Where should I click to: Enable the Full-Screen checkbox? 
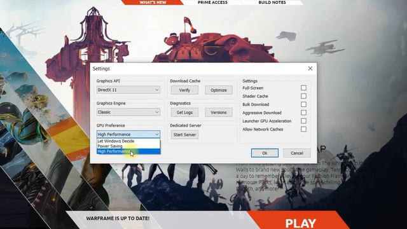click(303, 88)
